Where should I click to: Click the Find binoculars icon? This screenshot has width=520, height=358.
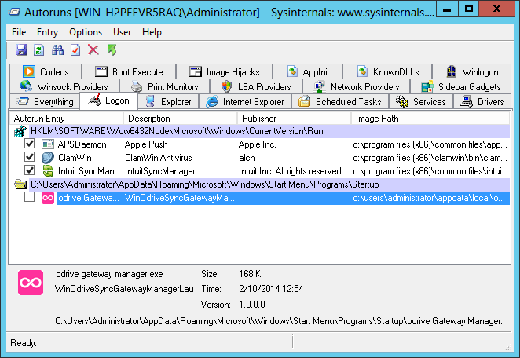[57, 50]
